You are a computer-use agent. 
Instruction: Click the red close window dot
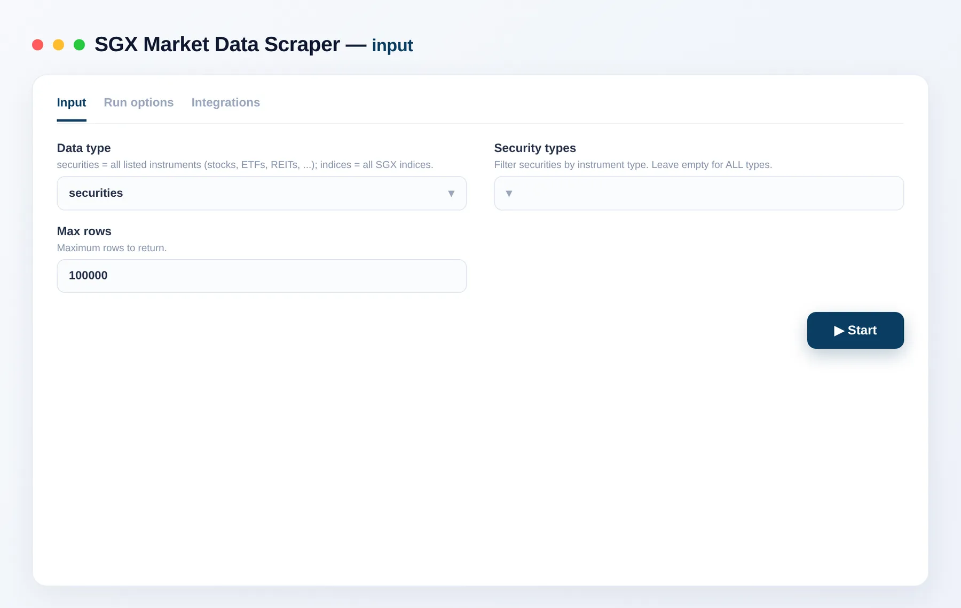(37, 45)
